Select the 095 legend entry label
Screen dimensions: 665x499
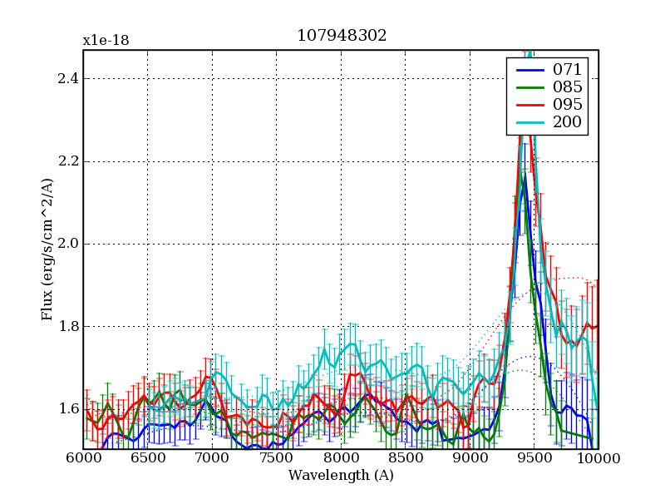point(567,105)
